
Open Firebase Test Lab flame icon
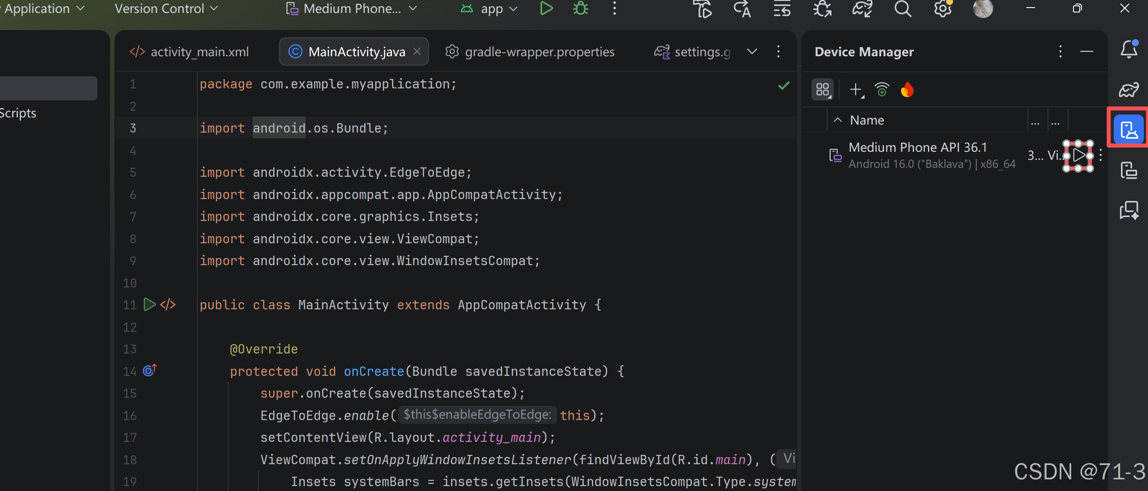907,90
